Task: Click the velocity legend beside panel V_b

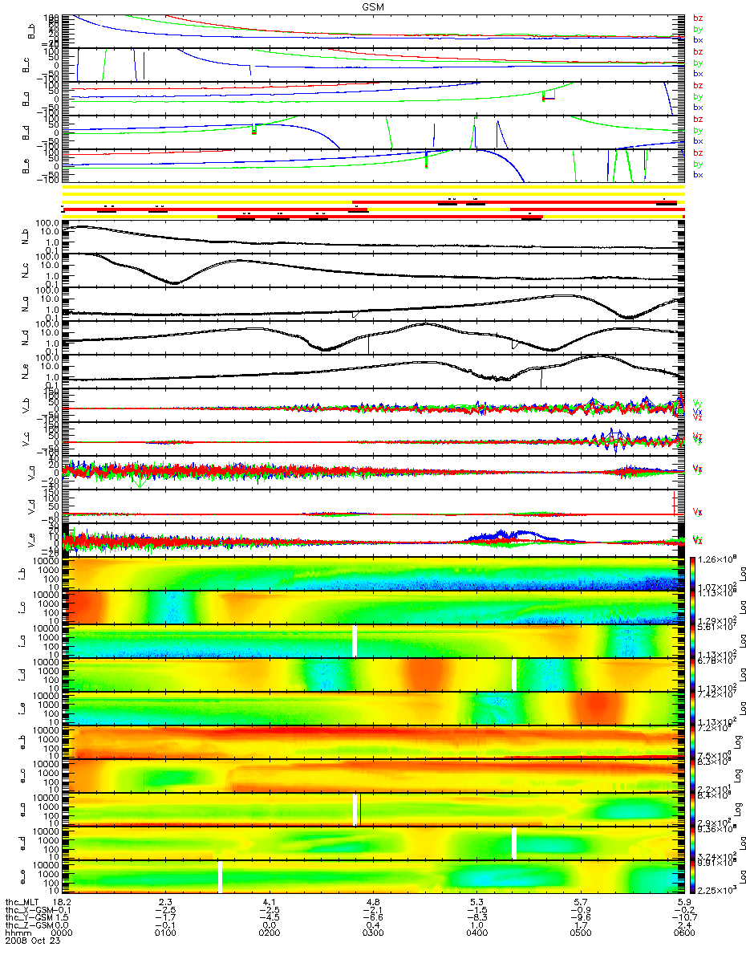Action: [x=697, y=410]
